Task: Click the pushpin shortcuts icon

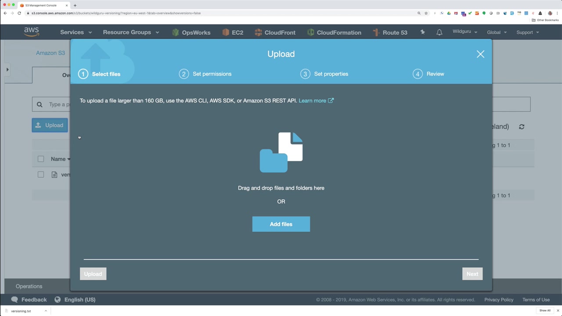Action: [422, 32]
